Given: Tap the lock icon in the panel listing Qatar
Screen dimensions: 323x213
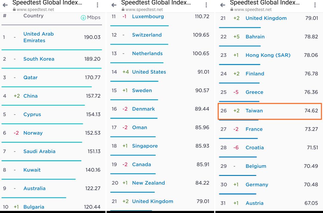Looking at the screenshot, I should pyautogui.click(x=14, y=10).
